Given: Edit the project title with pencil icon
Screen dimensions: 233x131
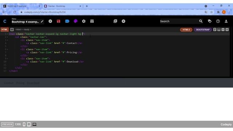Looking at the screenshot, I should pyautogui.click(x=42, y=21).
